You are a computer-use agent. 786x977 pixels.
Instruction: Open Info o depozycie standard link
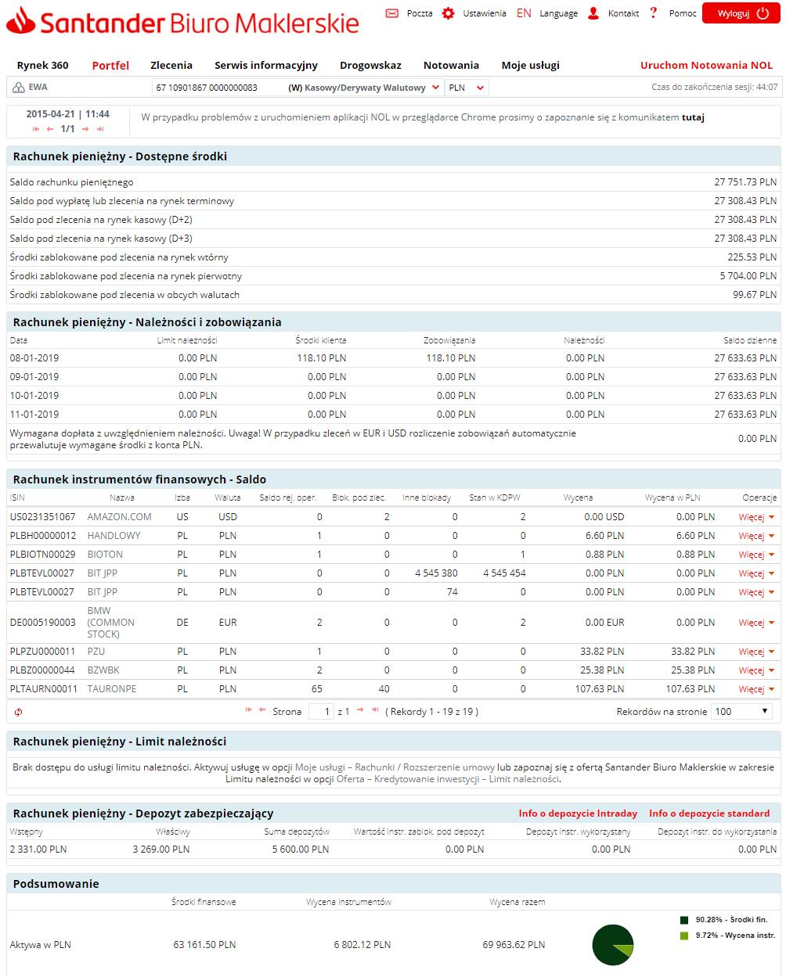tap(709, 814)
